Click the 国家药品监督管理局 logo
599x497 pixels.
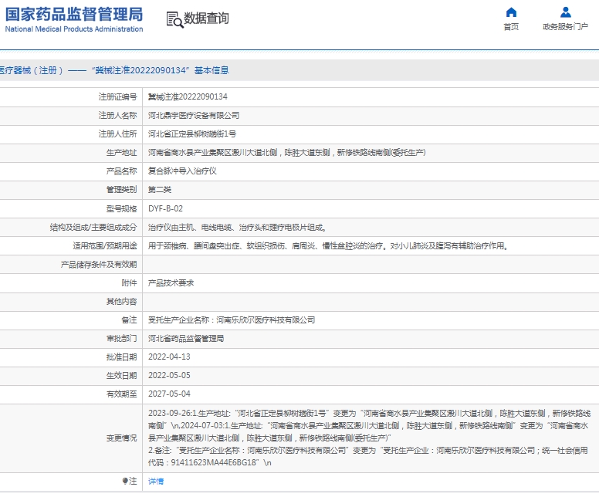coord(74,15)
